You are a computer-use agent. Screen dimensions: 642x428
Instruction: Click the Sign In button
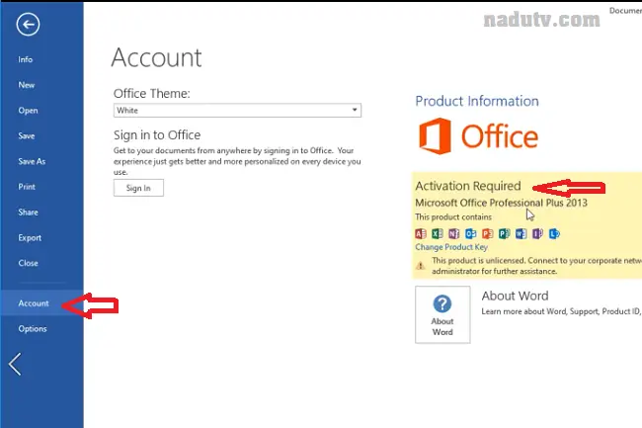pos(138,188)
